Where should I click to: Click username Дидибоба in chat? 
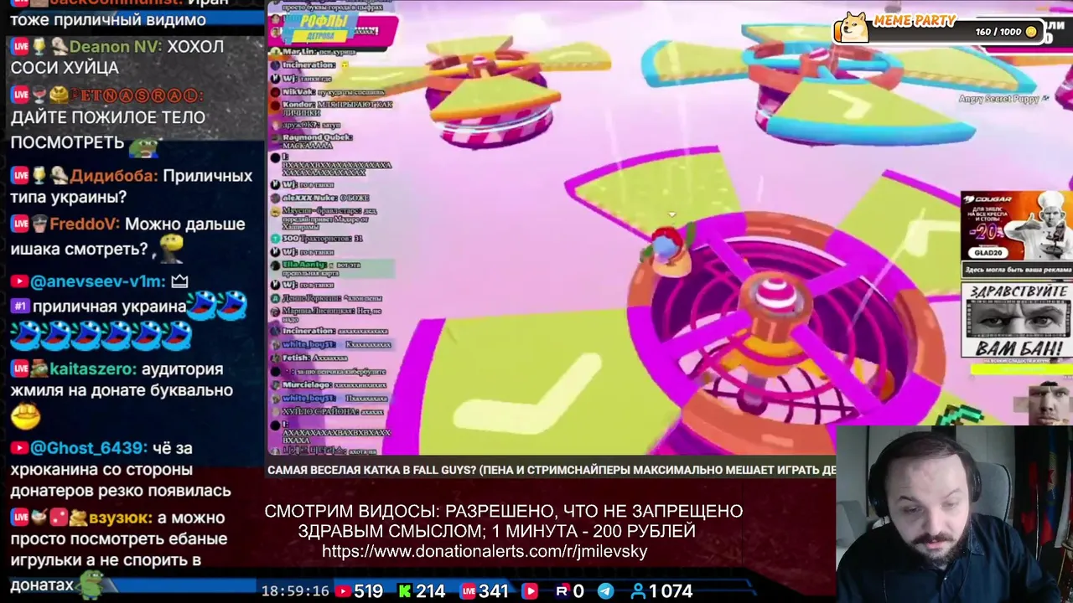tap(114, 176)
